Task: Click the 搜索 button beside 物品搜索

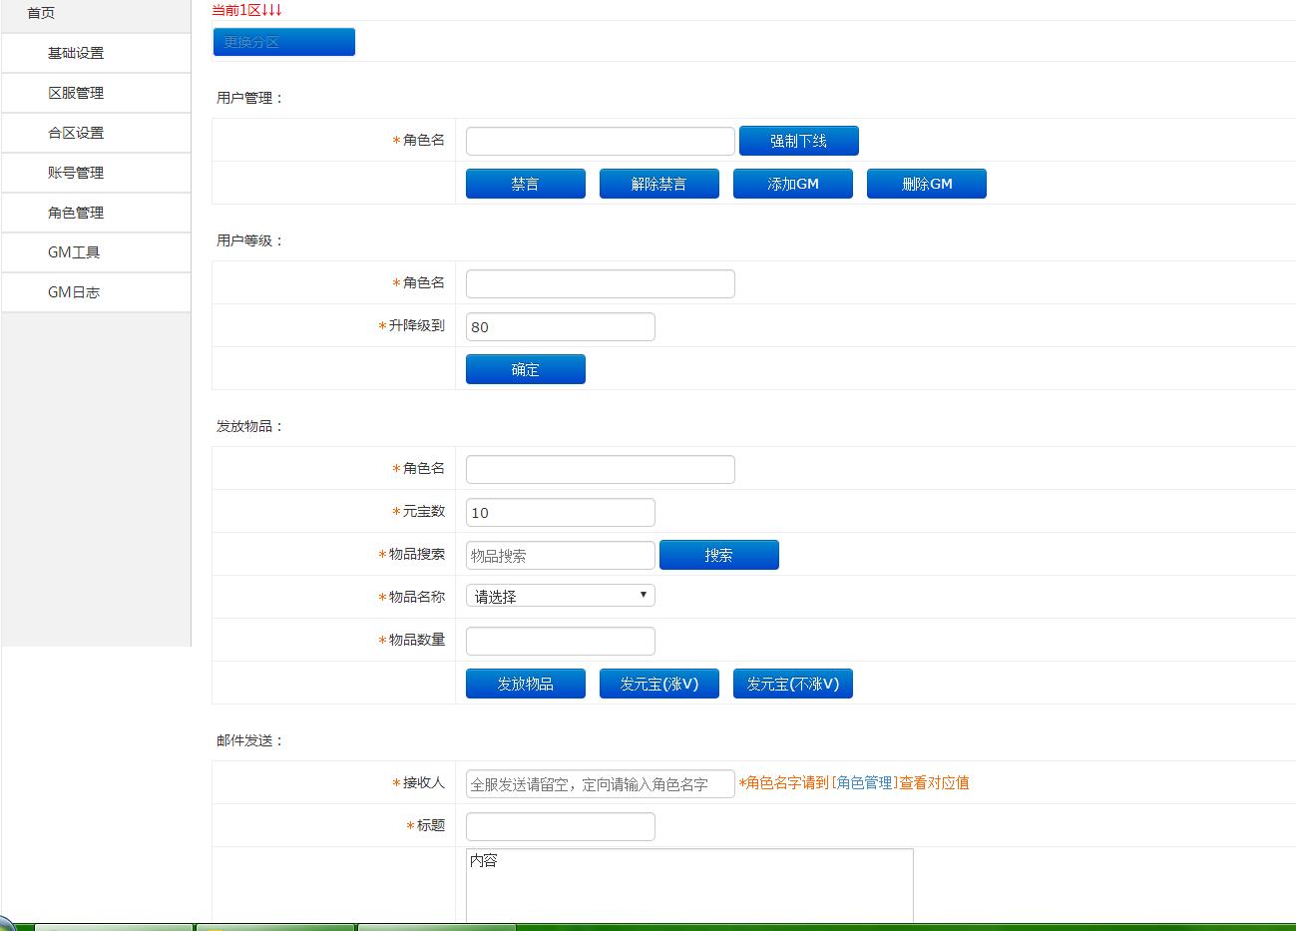Action: point(718,555)
